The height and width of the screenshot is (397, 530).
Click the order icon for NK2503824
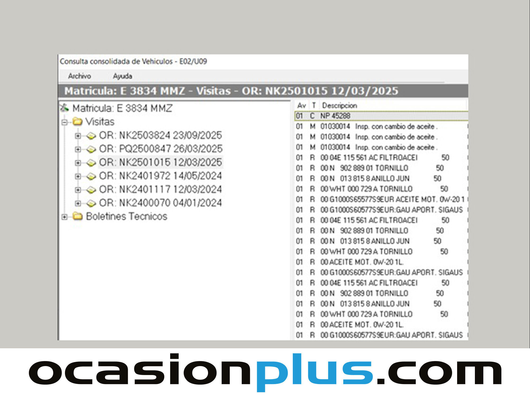tap(91, 136)
